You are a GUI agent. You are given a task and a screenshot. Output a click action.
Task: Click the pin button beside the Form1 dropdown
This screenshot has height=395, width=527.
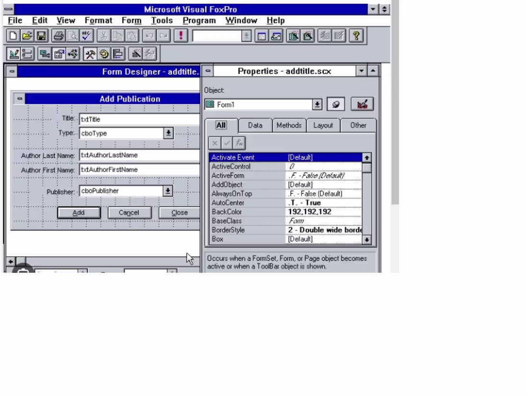(335, 104)
